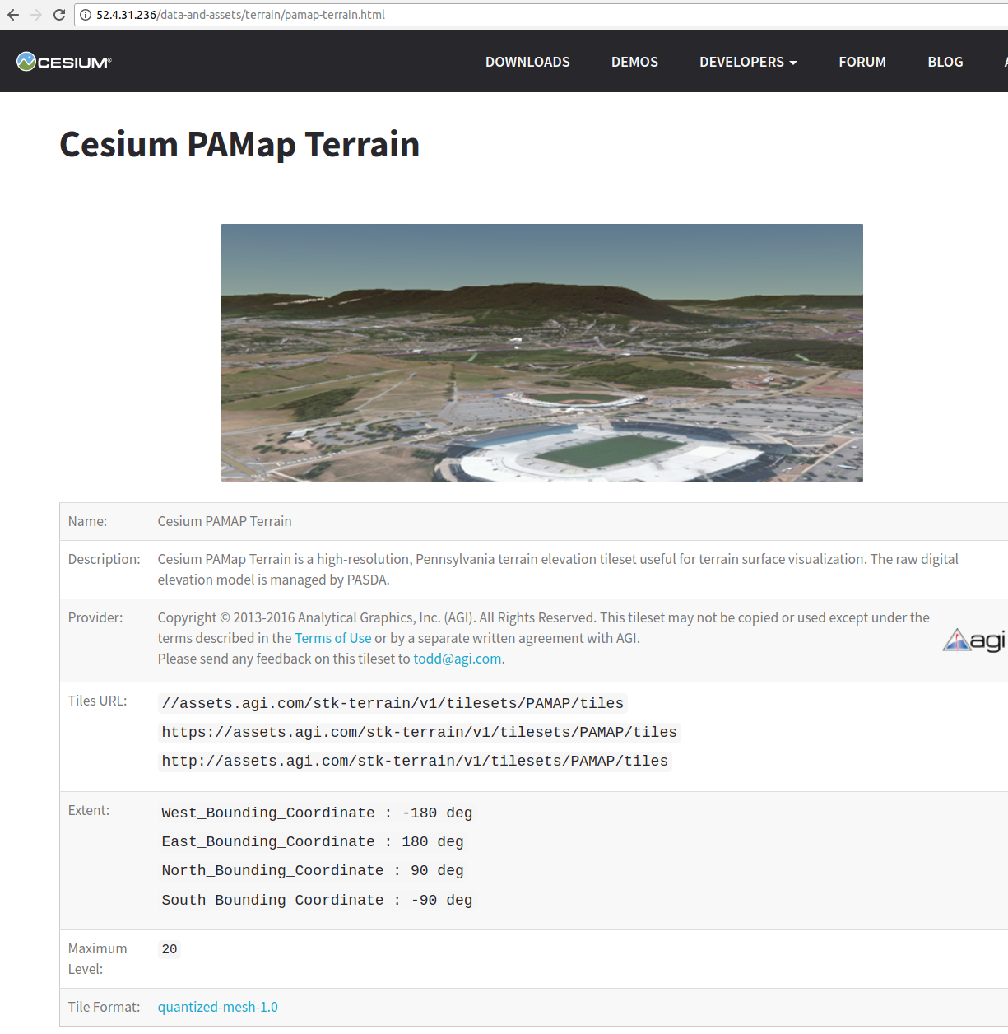Image resolution: width=1008 pixels, height=1034 pixels.
Task: Click the 'Tiles URL:' row label
Action: point(97,701)
